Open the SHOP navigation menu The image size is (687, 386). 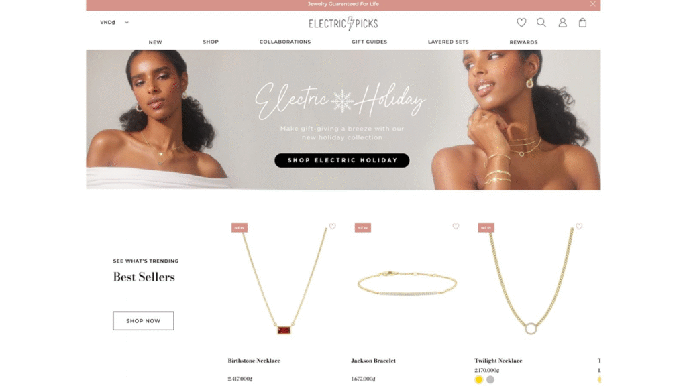click(211, 42)
